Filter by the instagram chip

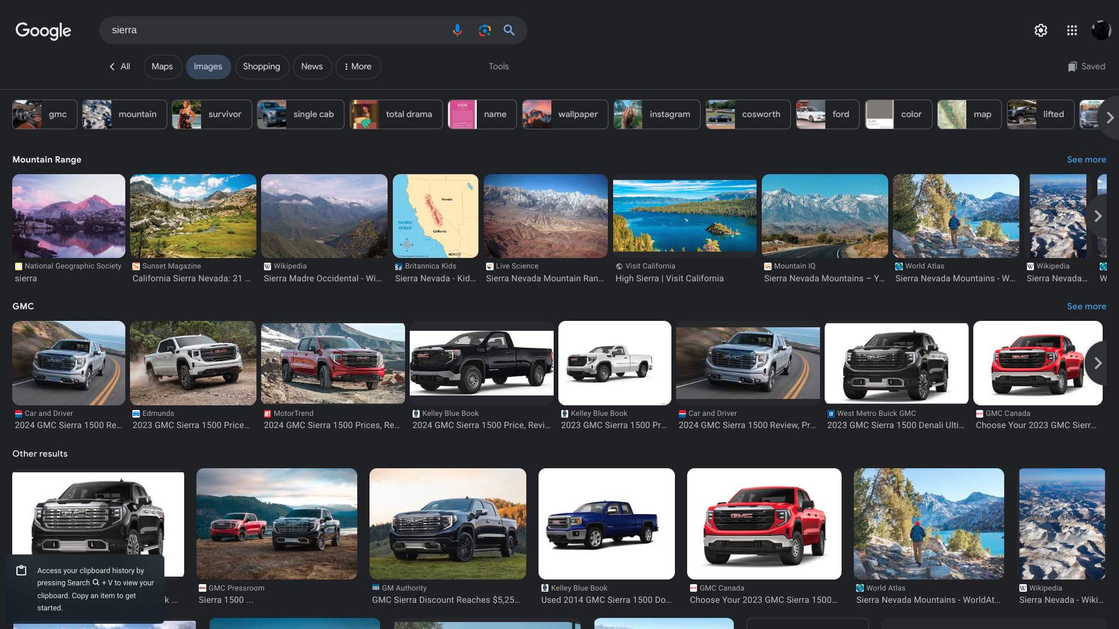(657, 114)
